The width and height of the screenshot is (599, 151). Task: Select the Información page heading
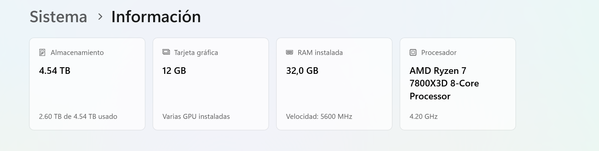156,17
